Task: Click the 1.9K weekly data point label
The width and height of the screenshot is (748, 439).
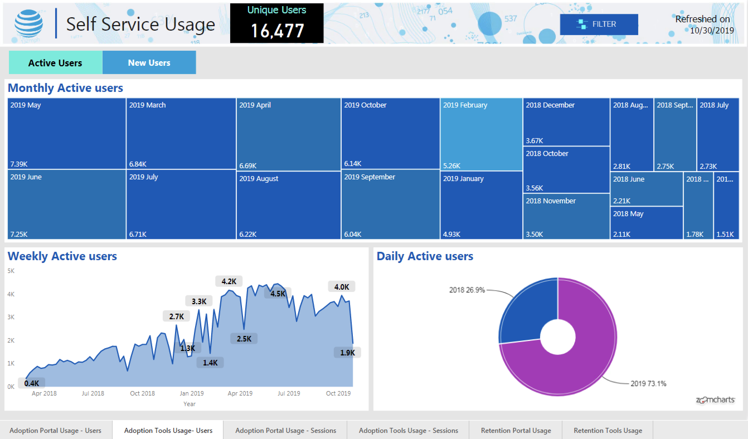Action: (347, 353)
